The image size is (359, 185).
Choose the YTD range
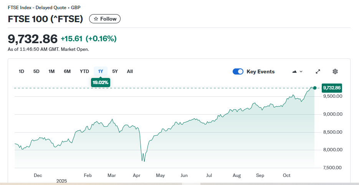(84, 71)
